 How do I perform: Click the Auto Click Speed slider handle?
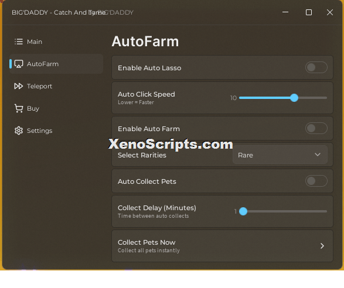click(294, 98)
